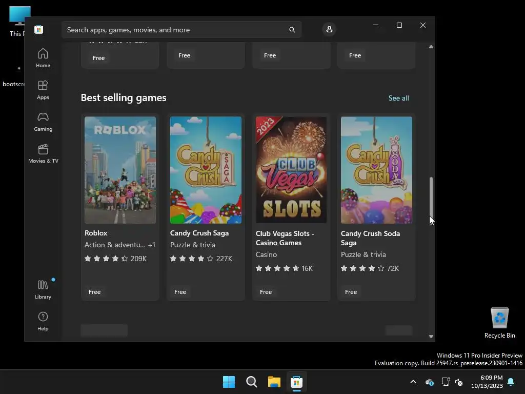Open taskbar Search
This screenshot has width=525, height=394.
251,382
